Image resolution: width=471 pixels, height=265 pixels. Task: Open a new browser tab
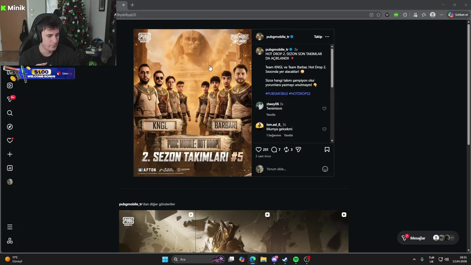(132, 5)
